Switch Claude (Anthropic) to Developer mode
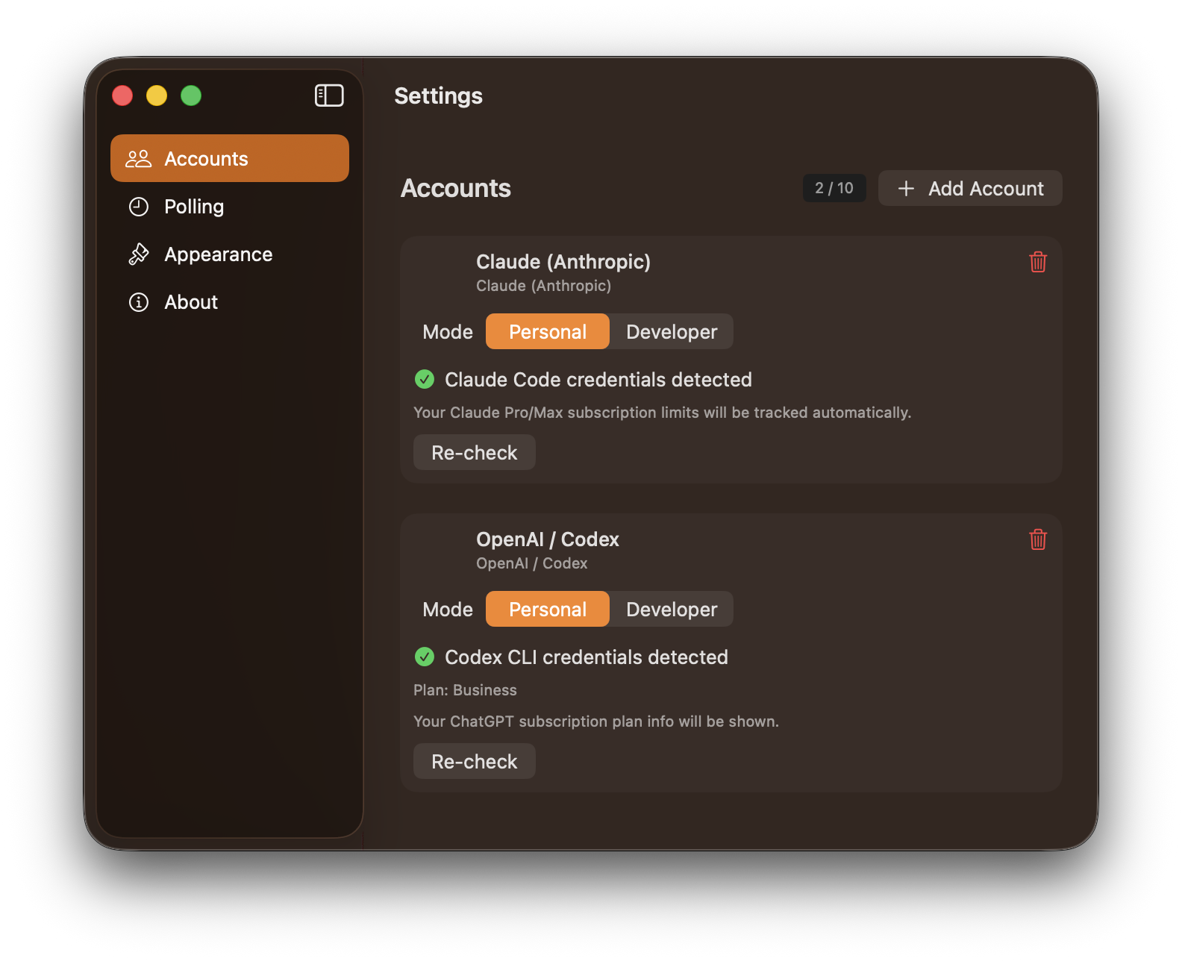1182x961 pixels. (672, 331)
